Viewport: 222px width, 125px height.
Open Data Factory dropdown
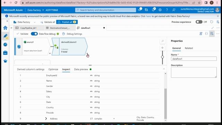pyautogui.click(x=25, y=22)
